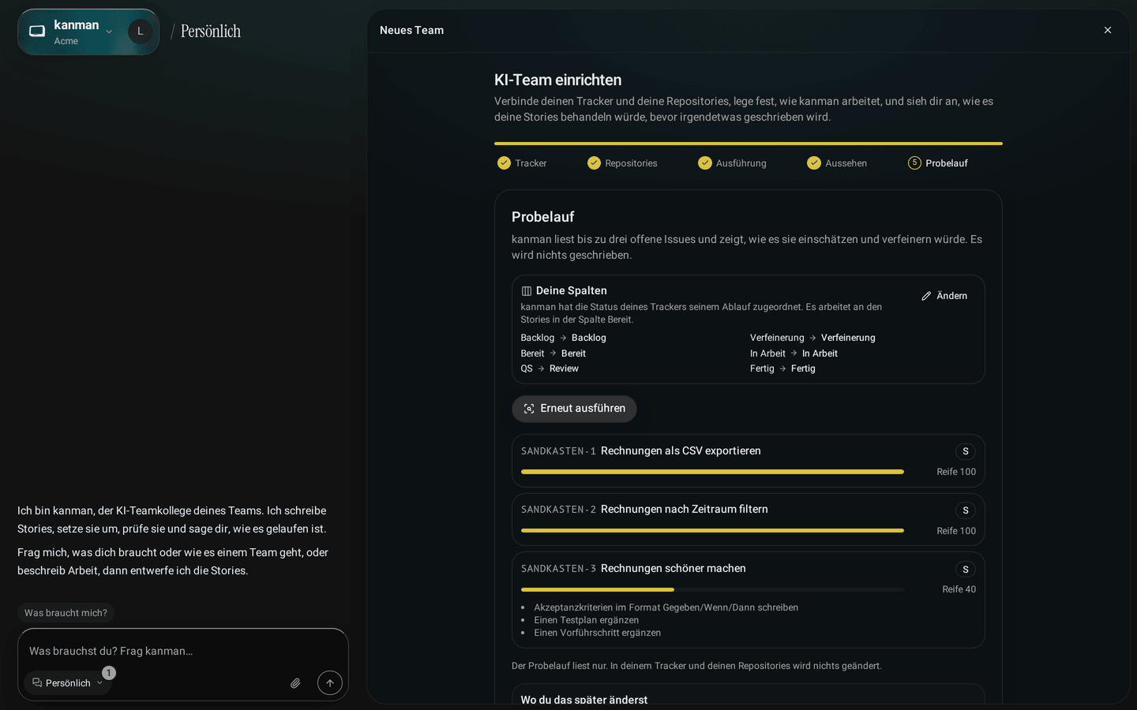This screenshot has height=710, width=1137.
Task: Click the Reife progress bar of SANDKASTEN-2
Action: [x=712, y=531]
